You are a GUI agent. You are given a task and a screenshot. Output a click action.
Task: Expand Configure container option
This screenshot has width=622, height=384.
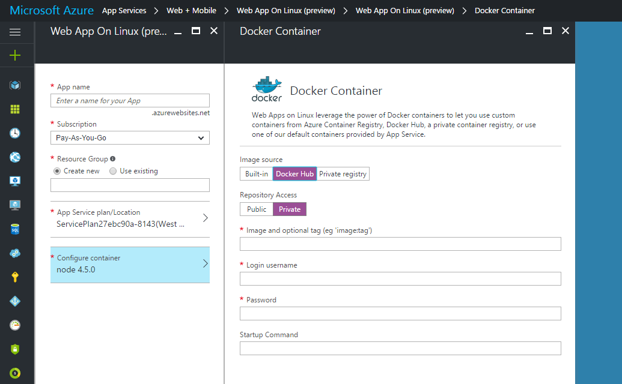coord(130,264)
